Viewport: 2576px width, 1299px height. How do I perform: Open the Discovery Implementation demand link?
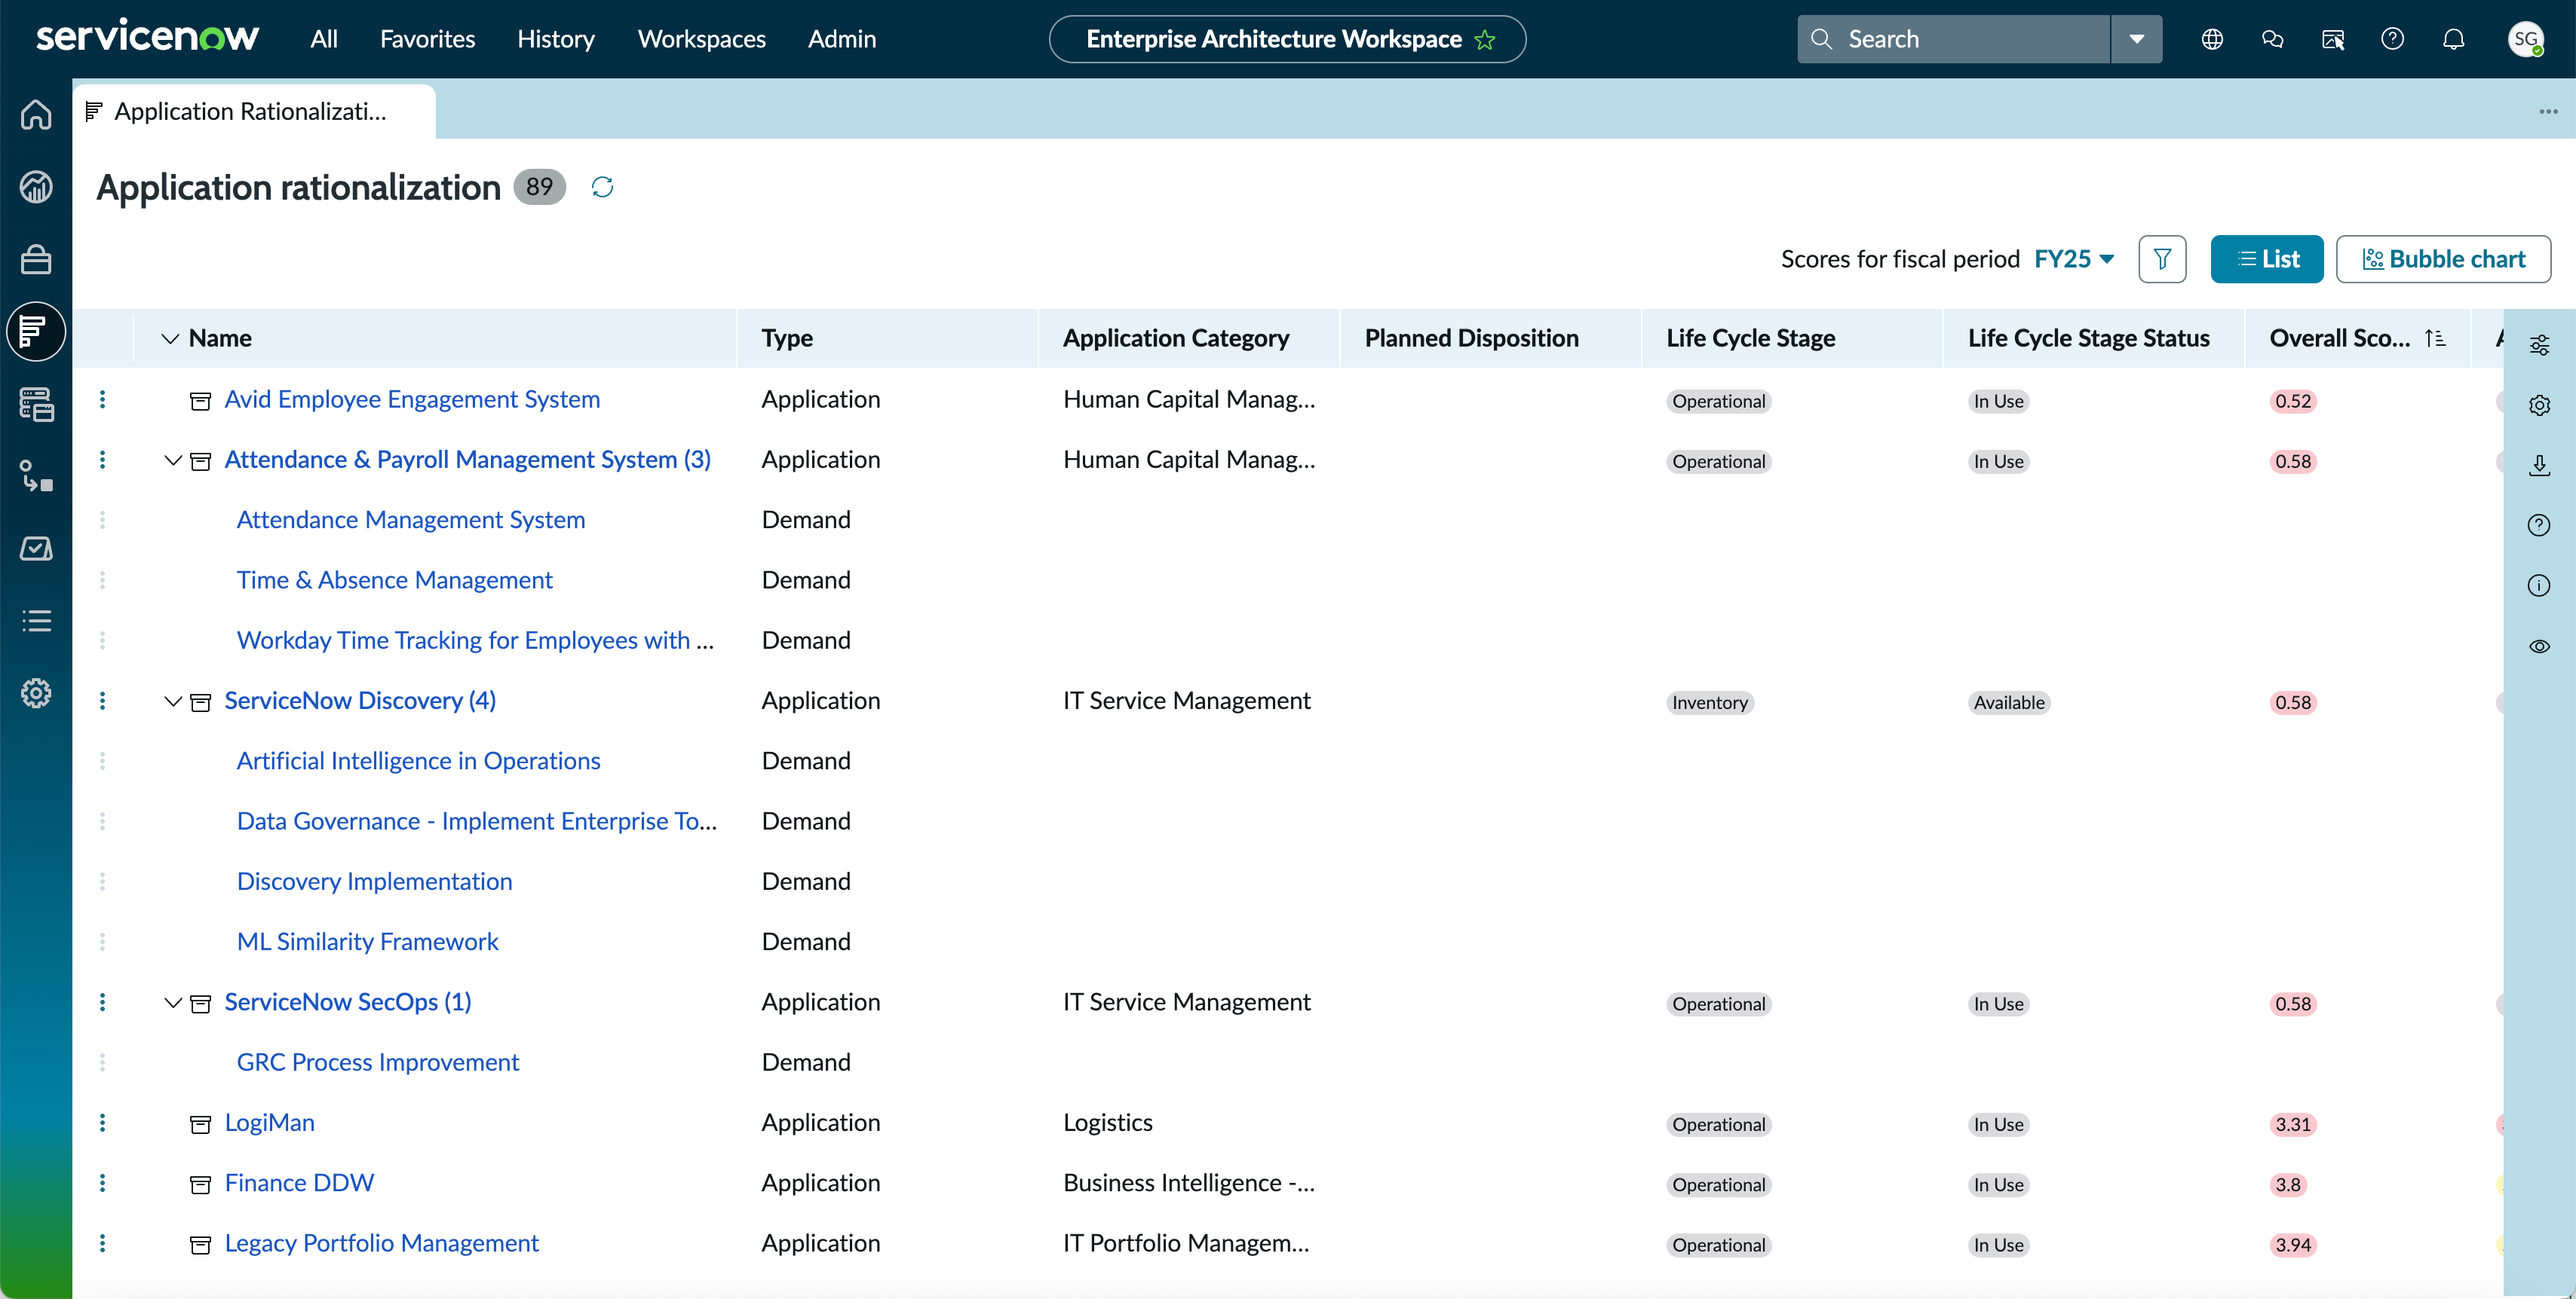(374, 882)
